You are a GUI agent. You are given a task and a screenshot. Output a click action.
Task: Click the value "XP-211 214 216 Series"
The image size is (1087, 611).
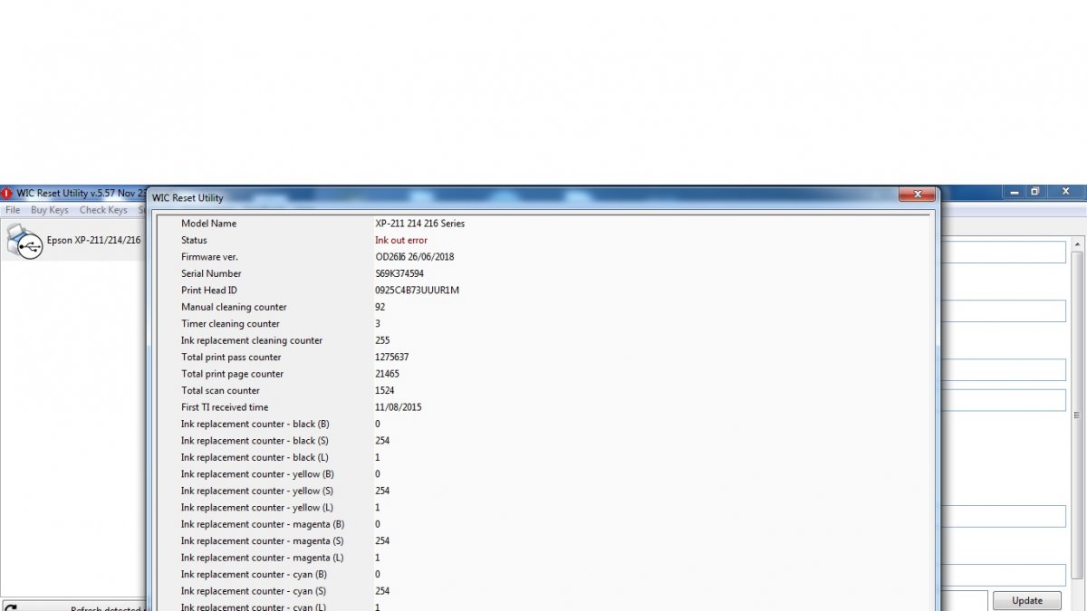point(420,224)
